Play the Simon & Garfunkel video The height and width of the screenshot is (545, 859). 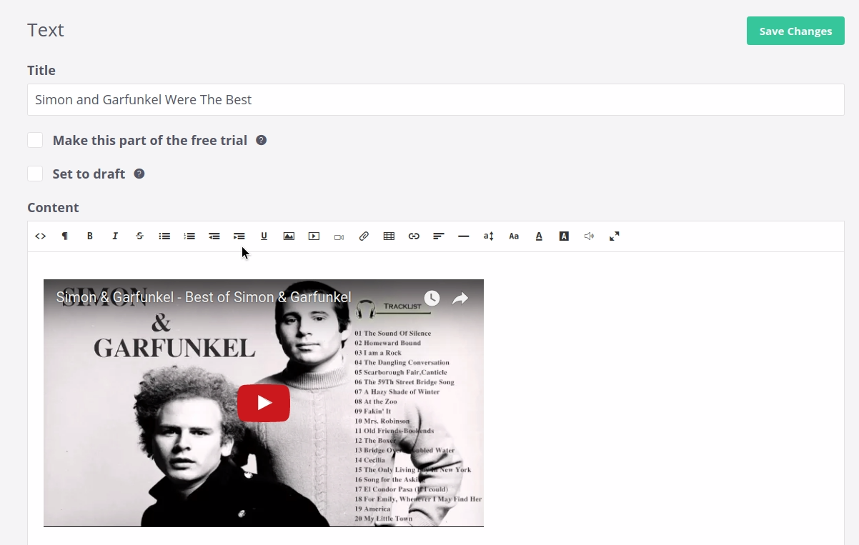[x=264, y=403]
